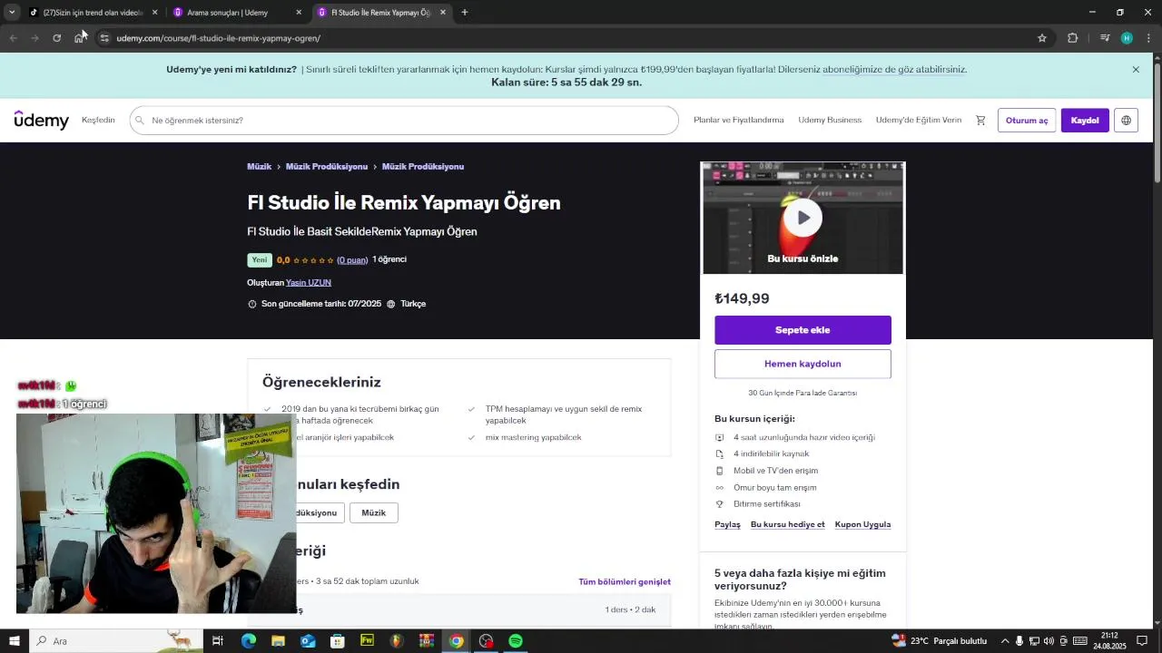Select the Müzik topic chip

[374, 513]
